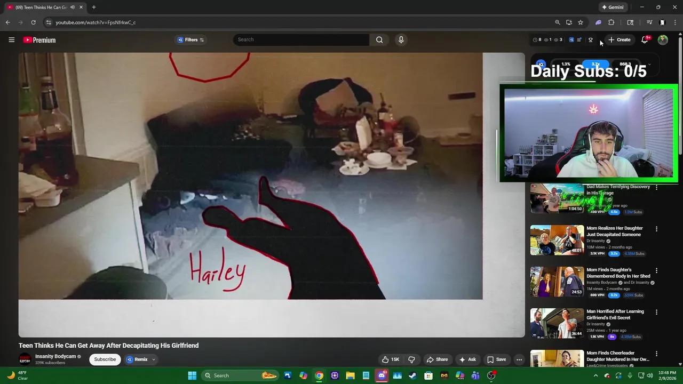Toggle the volume icon in system tray
The width and height of the screenshot is (683, 384).
pos(650,375)
